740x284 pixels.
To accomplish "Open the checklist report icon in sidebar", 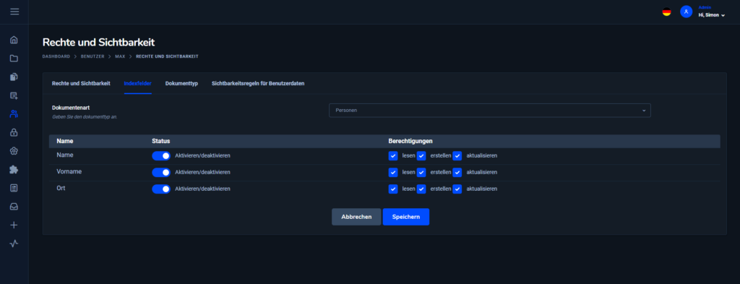I will pyautogui.click(x=14, y=188).
